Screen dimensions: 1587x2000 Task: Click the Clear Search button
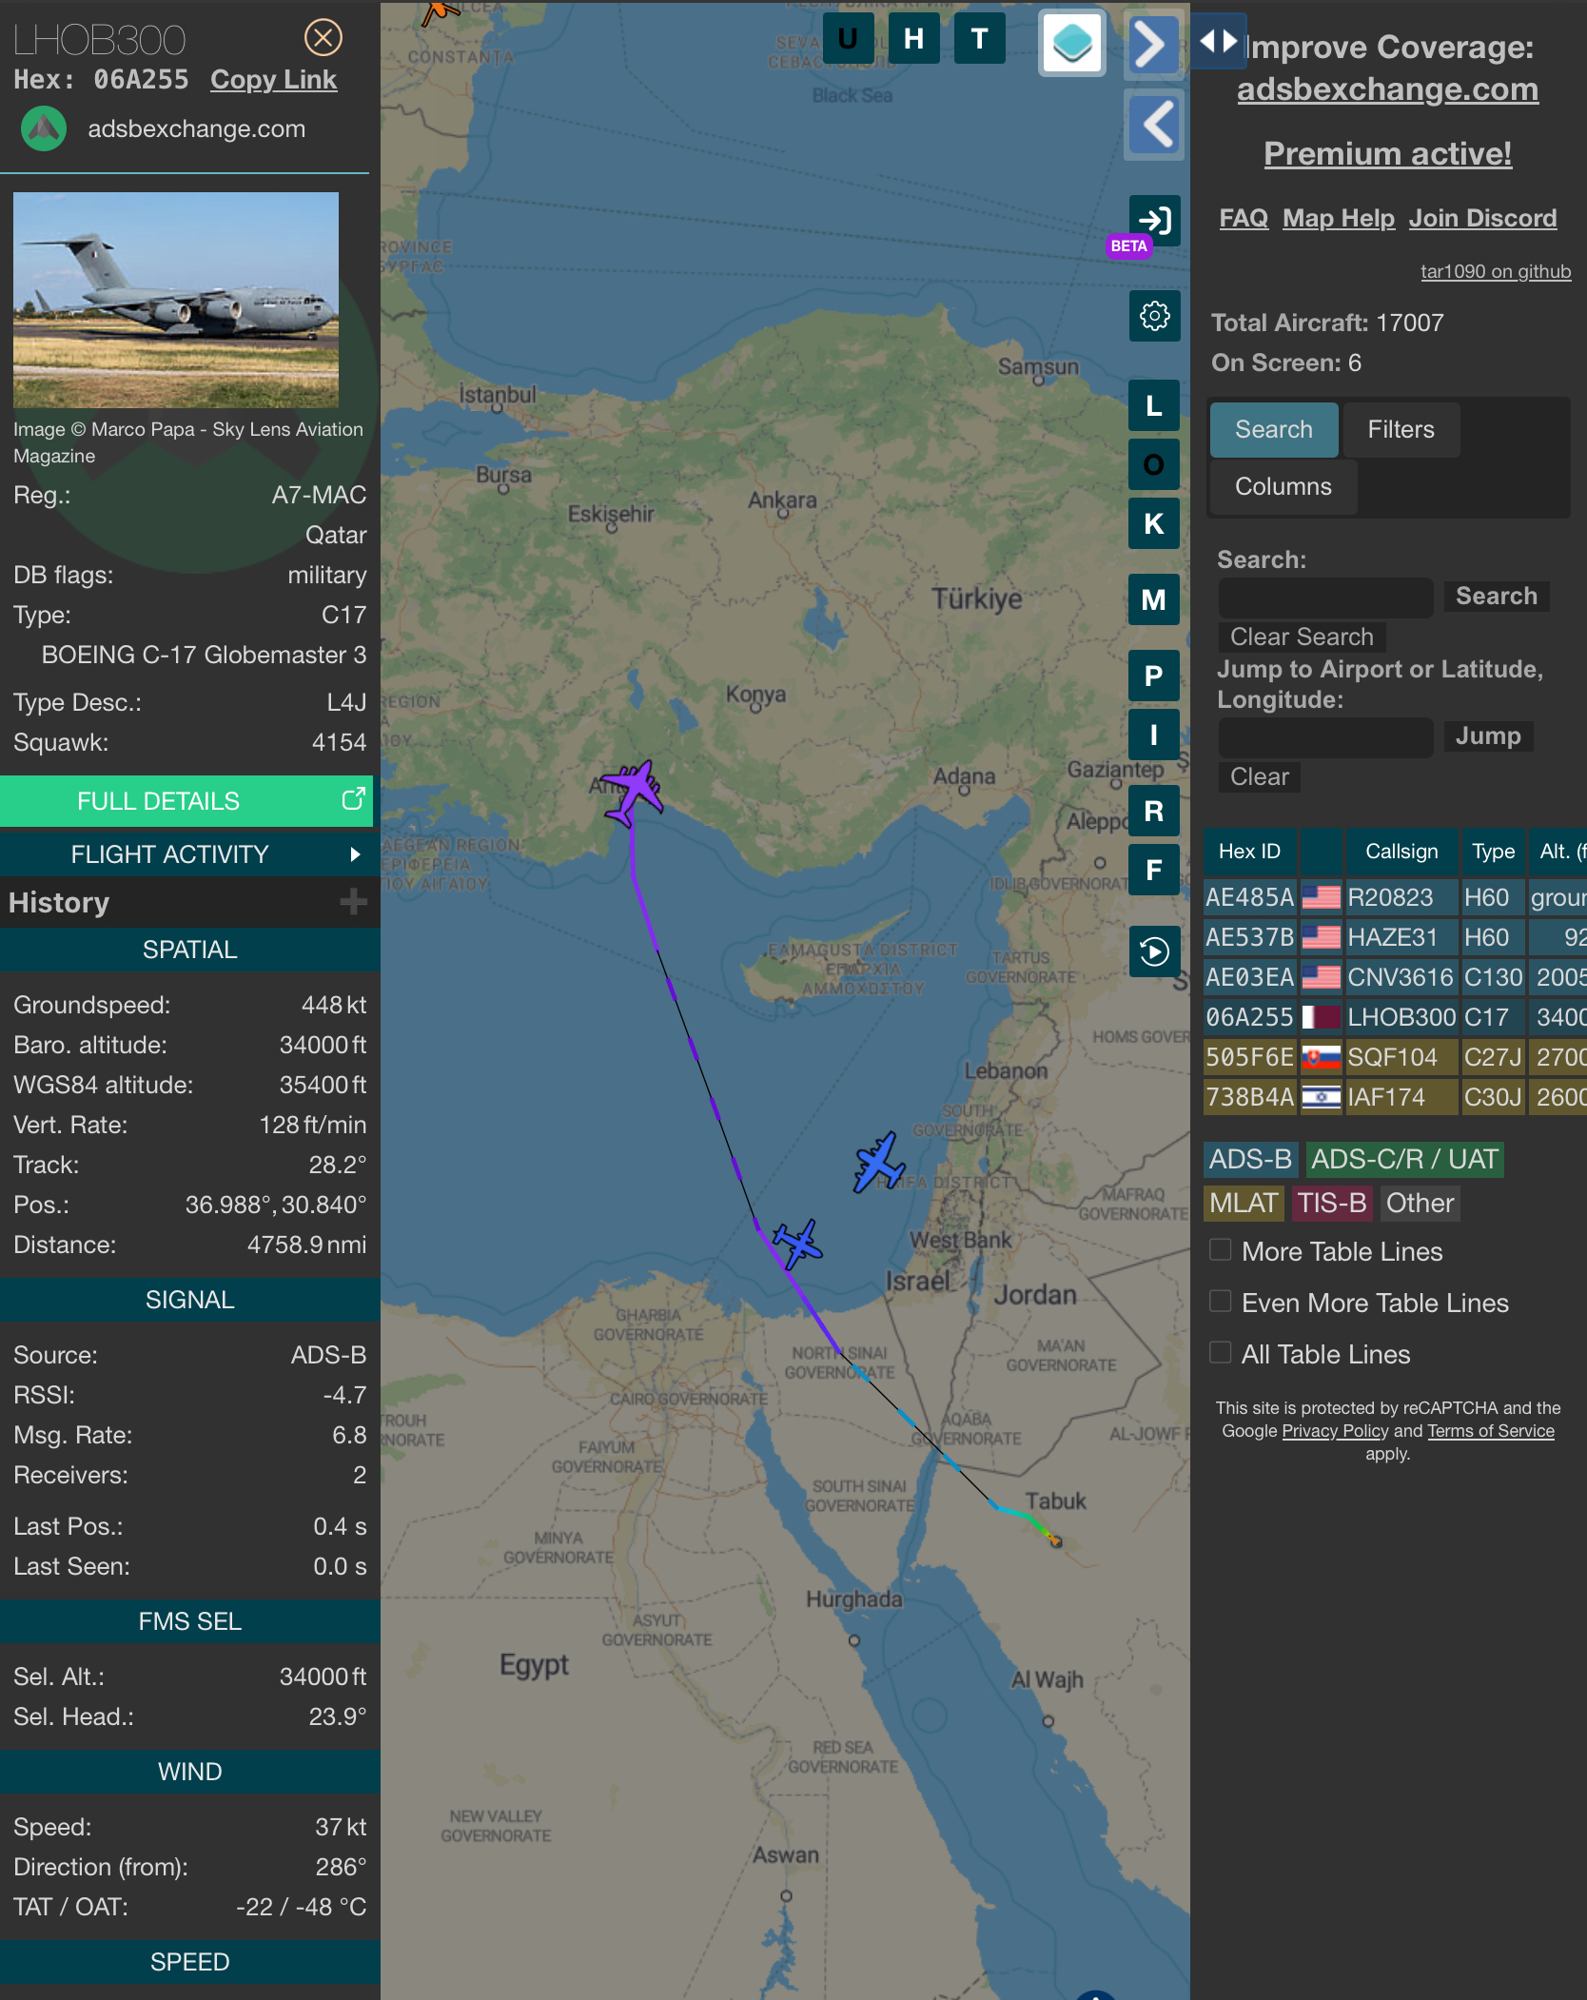(x=1302, y=637)
